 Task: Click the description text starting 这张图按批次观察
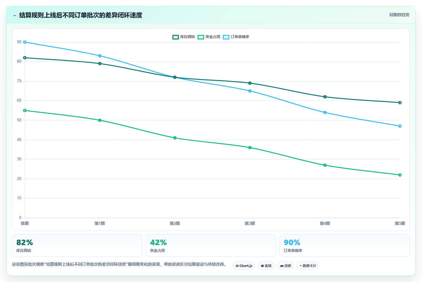point(119,264)
